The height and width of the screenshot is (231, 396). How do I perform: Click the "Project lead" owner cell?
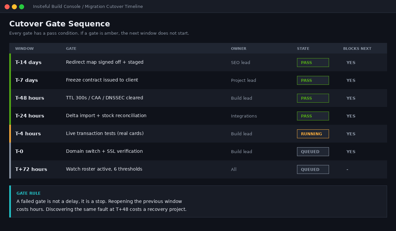pyautogui.click(x=244, y=81)
